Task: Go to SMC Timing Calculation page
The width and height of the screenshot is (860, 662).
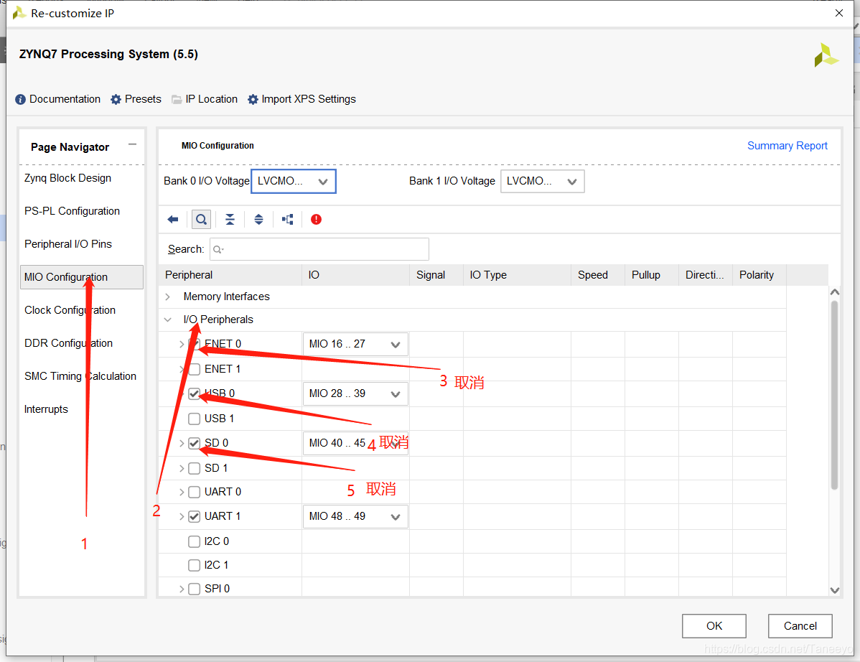Action: point(80,376)
